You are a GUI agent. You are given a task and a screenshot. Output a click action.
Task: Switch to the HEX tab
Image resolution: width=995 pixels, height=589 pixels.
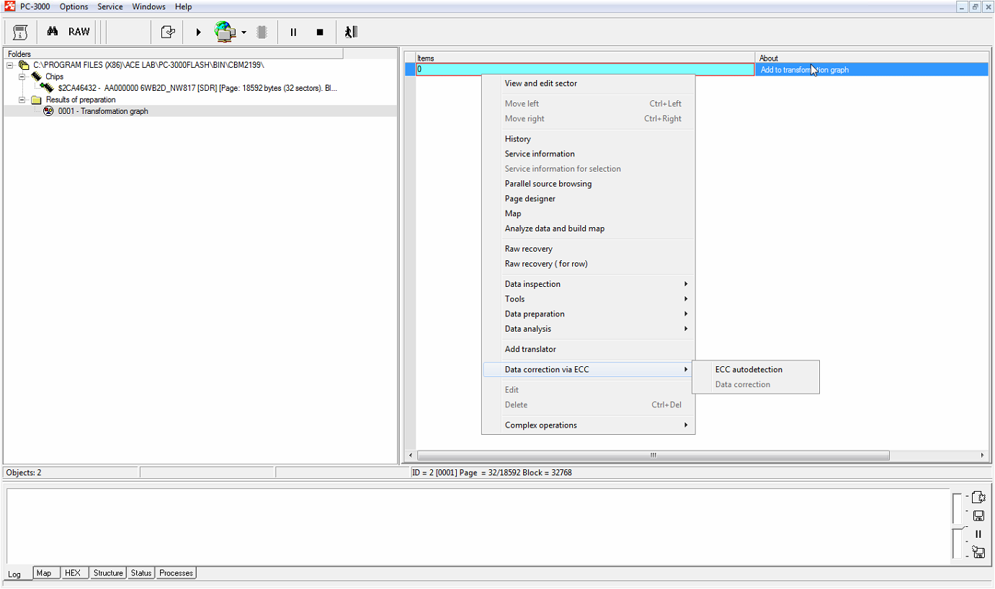[x=73, y=573]
